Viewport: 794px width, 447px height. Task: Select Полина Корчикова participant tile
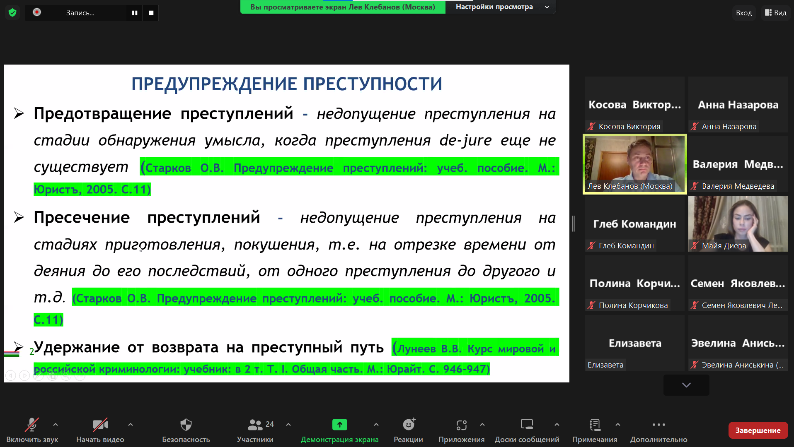(x=635, y=284)
